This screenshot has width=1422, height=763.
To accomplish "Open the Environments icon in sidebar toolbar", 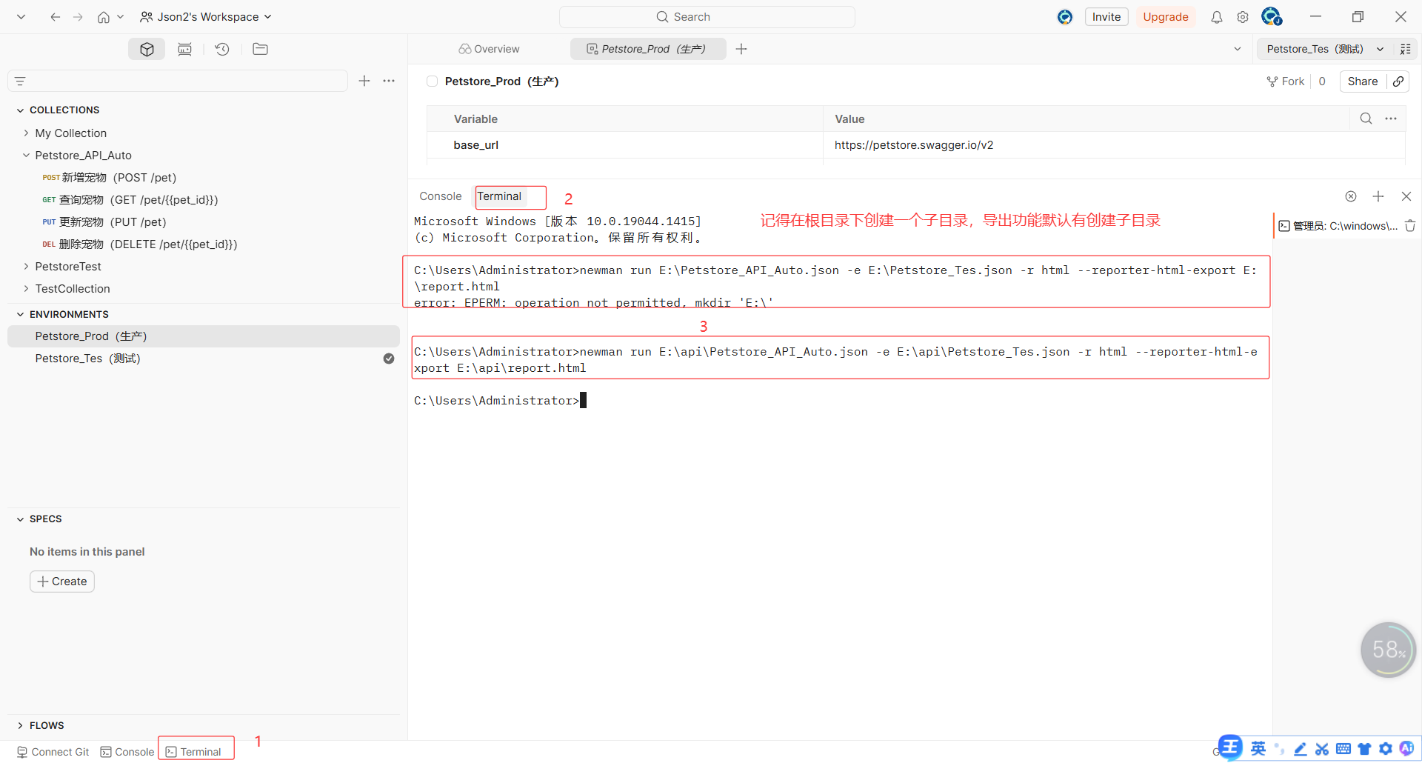I will [184, 49].
